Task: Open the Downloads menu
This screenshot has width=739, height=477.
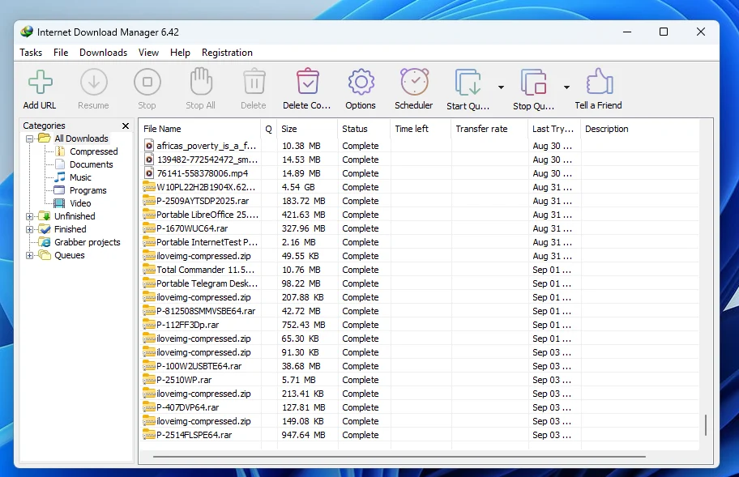Action: tap(103, 53)
